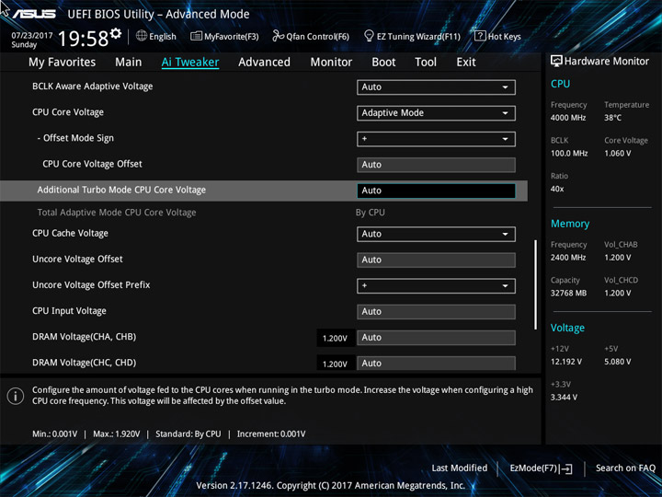Select the Offset Mode Sign label
The width and height of the screenshot is (662, 497).
[75, 138]
